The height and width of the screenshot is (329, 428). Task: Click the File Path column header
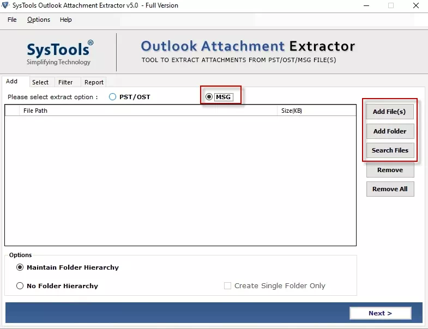tap(148, 111)
